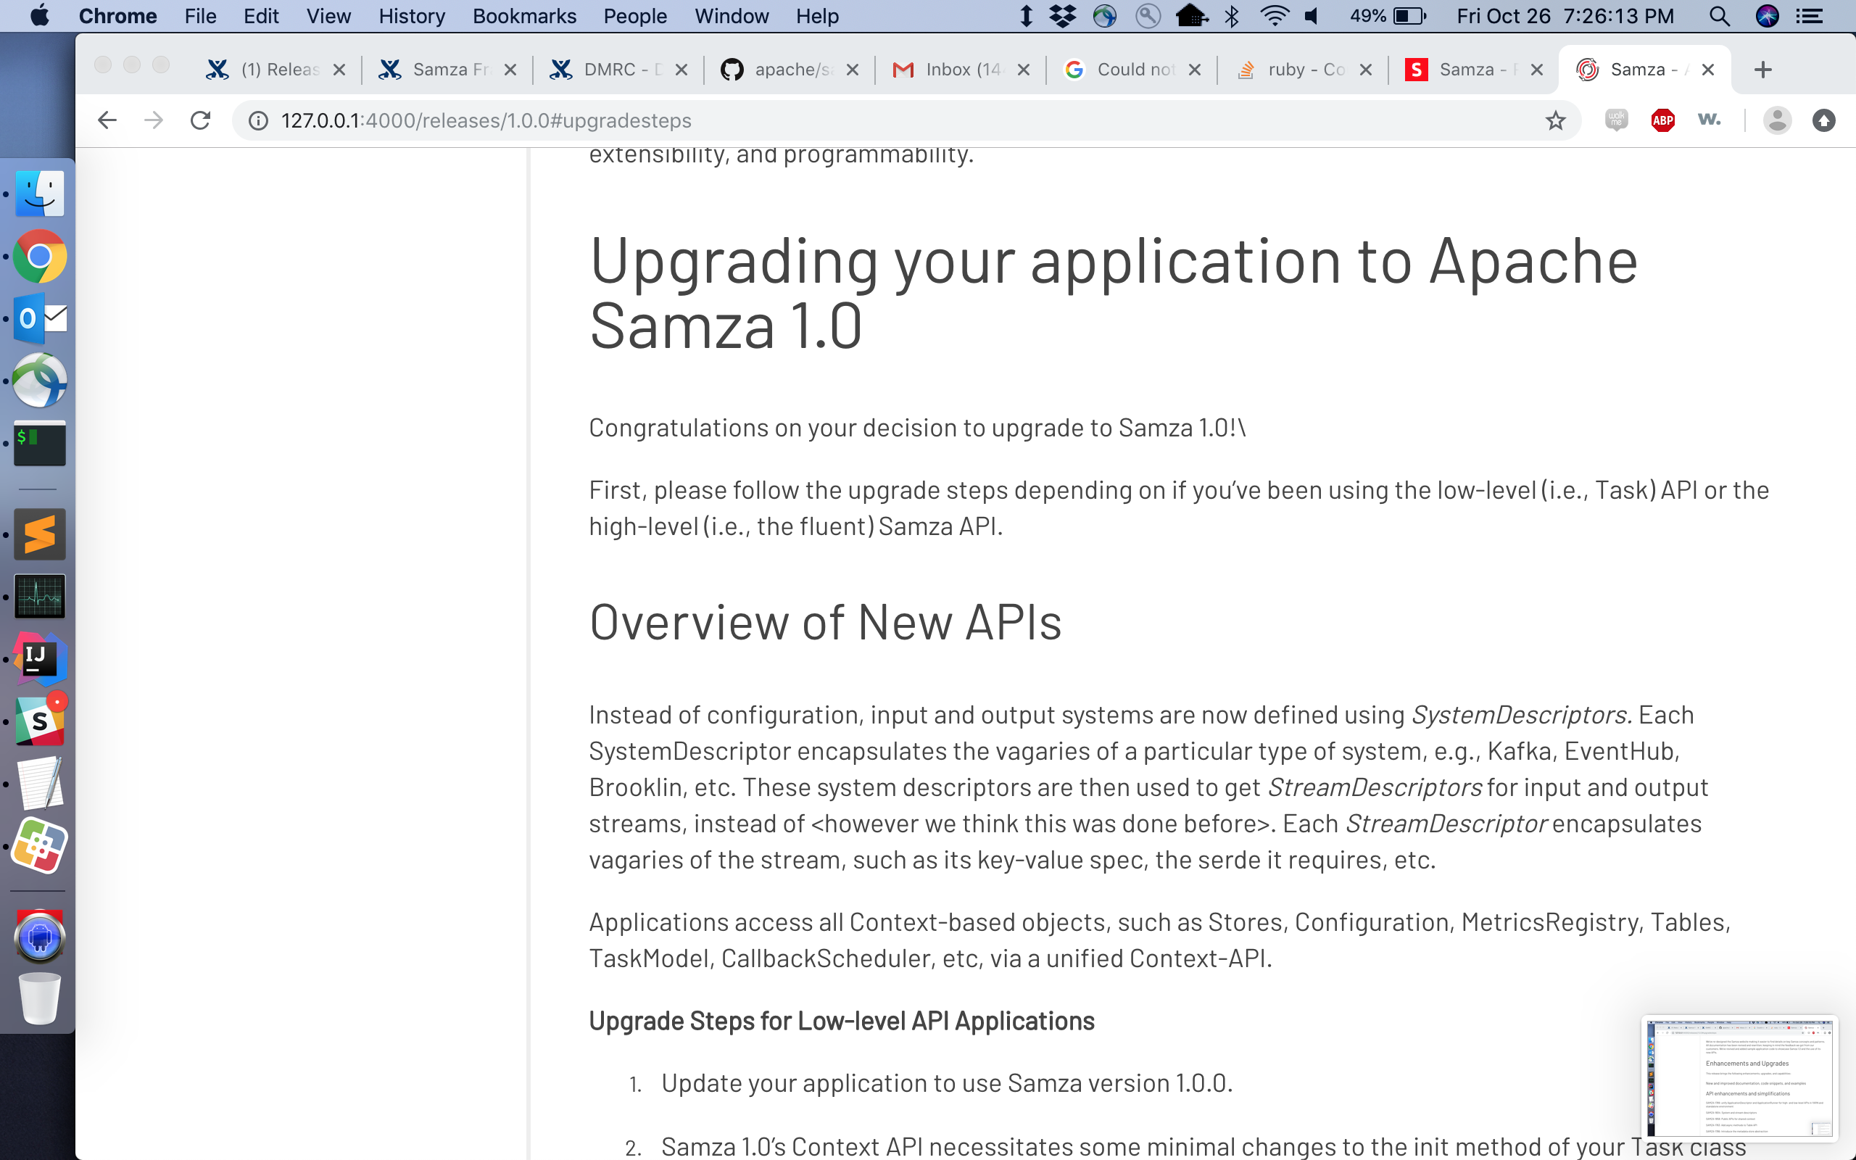Open the Spotlight search magnifier
The image size is (1856, 1160).
[1719, 16]
